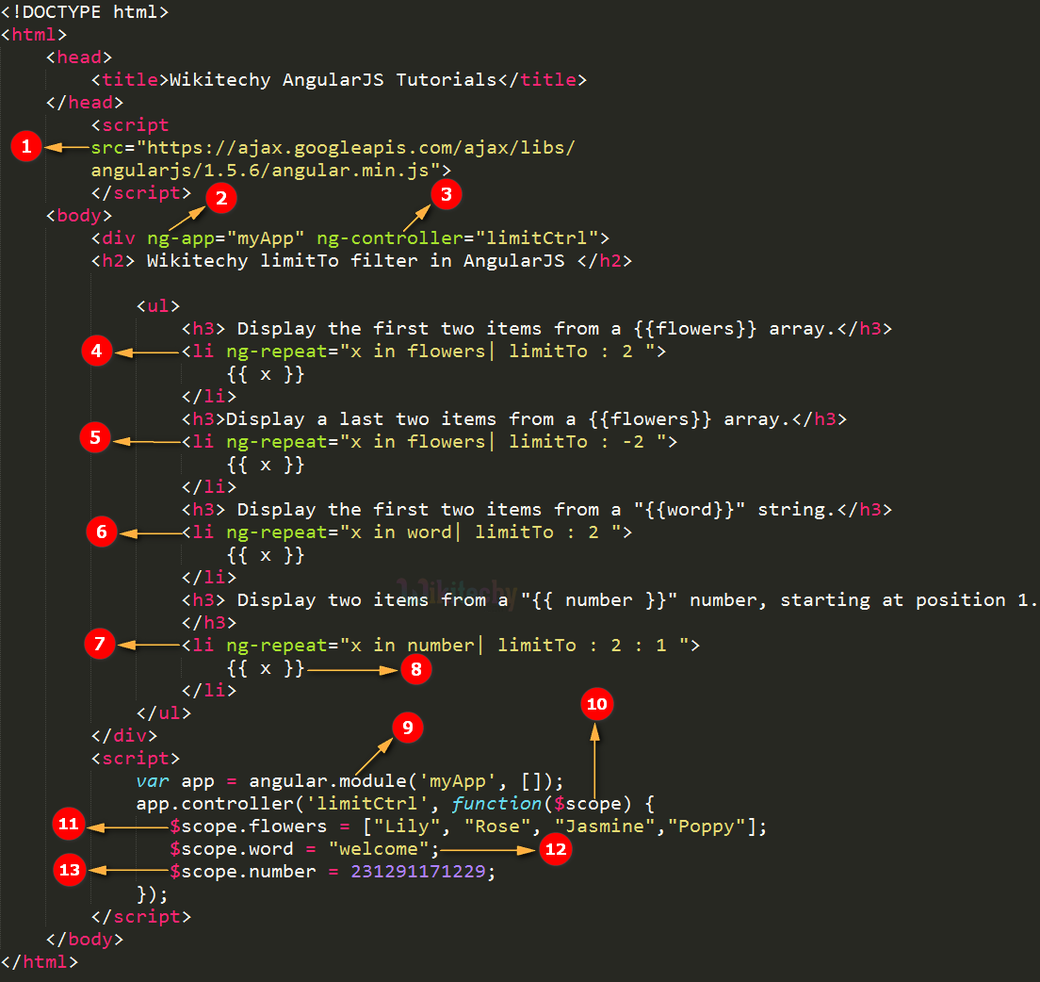Select red circle marker 2 near ng-app
The image size is (1040, 982).
coord(221,198)
